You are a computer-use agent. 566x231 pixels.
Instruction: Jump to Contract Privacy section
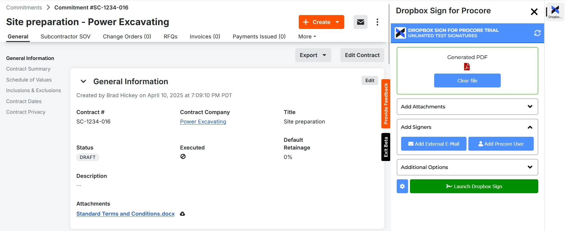[26, 112]
